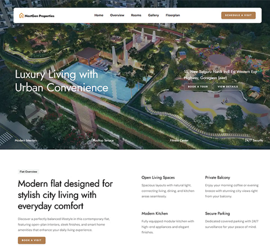Select Rooms in the navigation bar

[136, 15]
